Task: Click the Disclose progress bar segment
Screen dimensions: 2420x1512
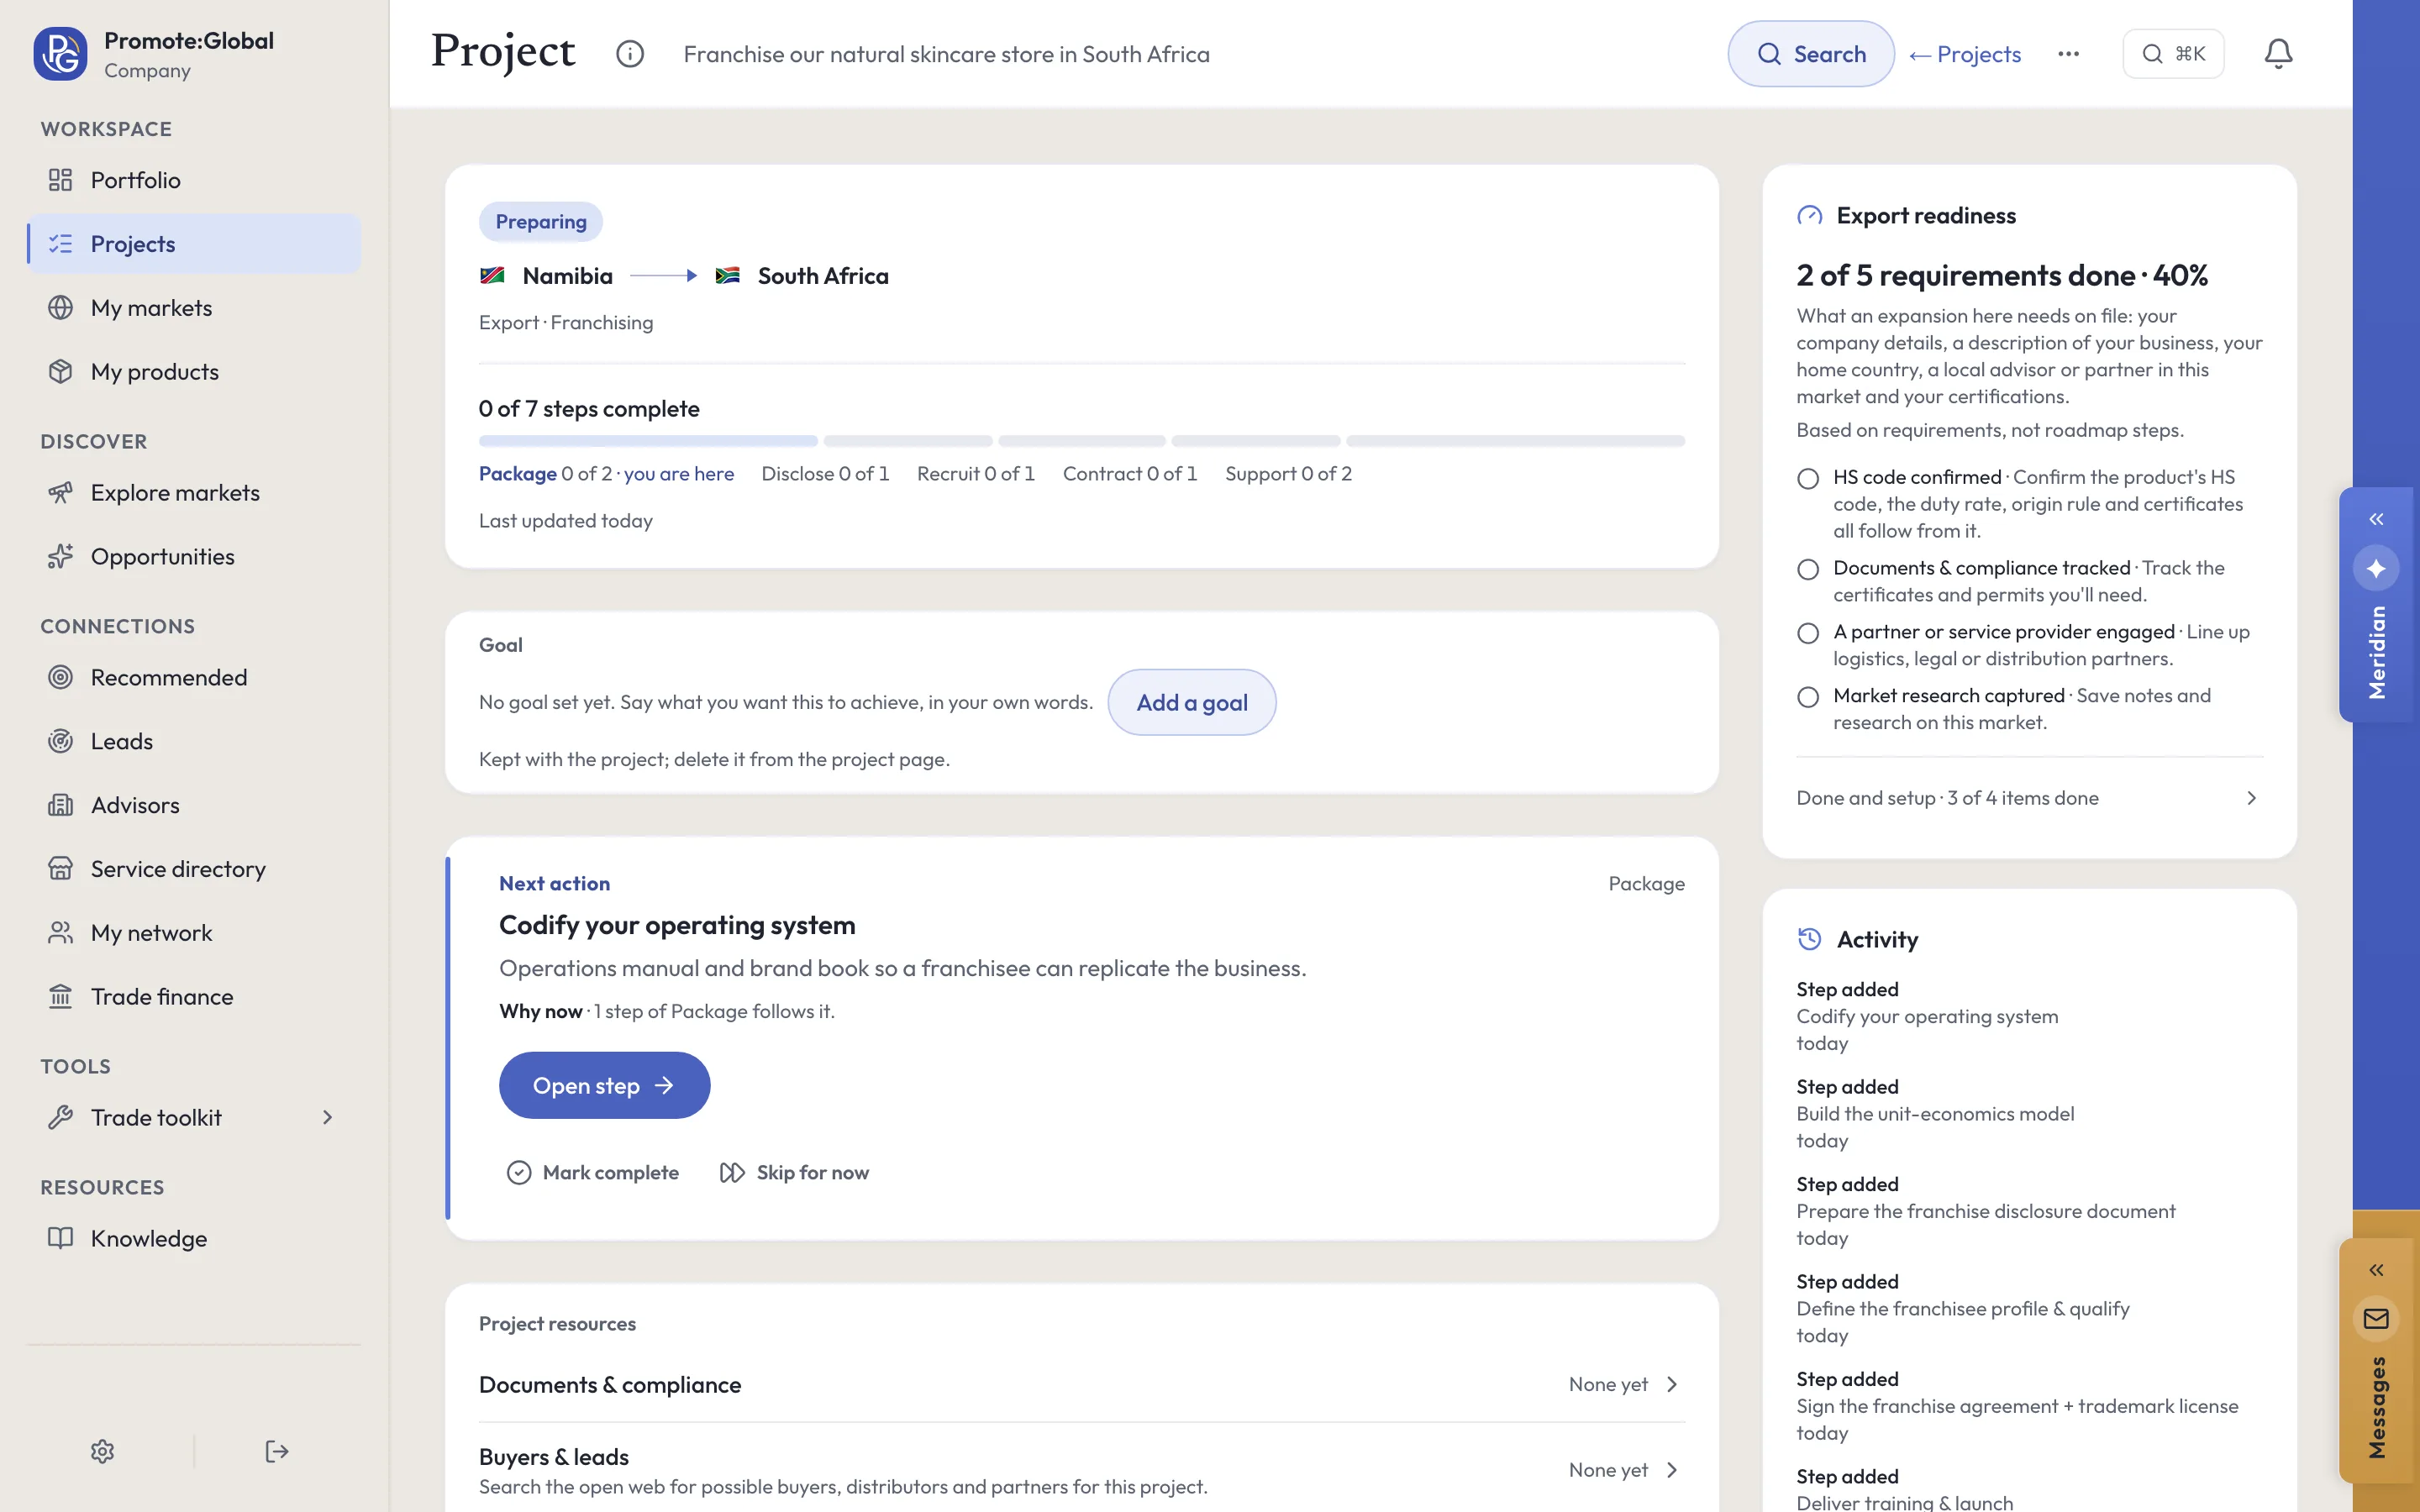Action: click(908, 441)
